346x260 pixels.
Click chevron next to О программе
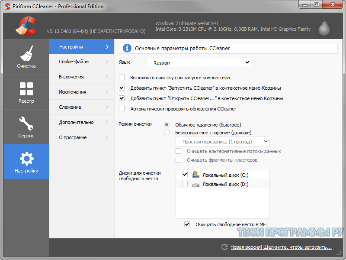[107, 137]
